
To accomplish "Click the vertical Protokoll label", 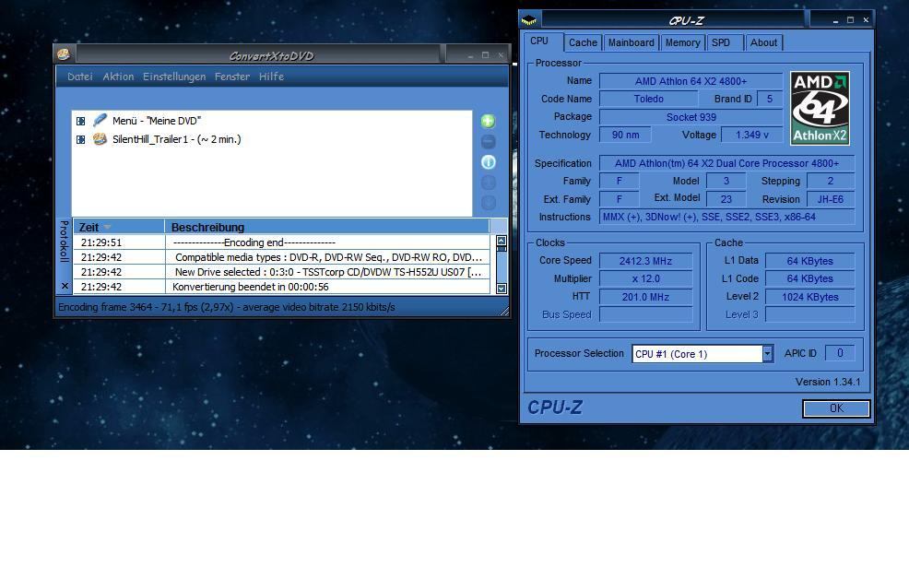I will (x=65, y=242).
